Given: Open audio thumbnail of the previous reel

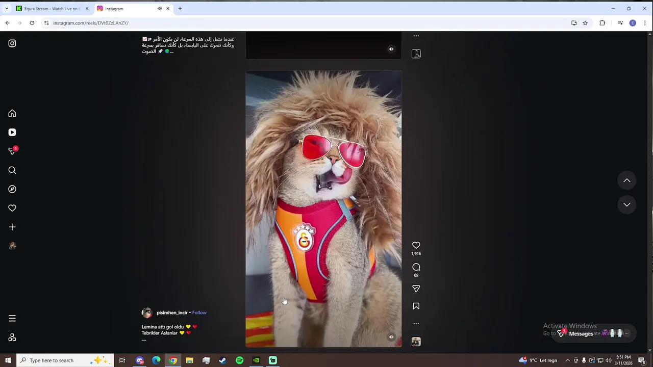Looking at the screenshot, I should click(416, 54).
